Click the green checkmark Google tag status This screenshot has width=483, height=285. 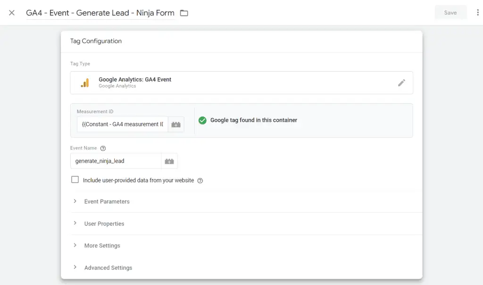(x=202, y=120)
